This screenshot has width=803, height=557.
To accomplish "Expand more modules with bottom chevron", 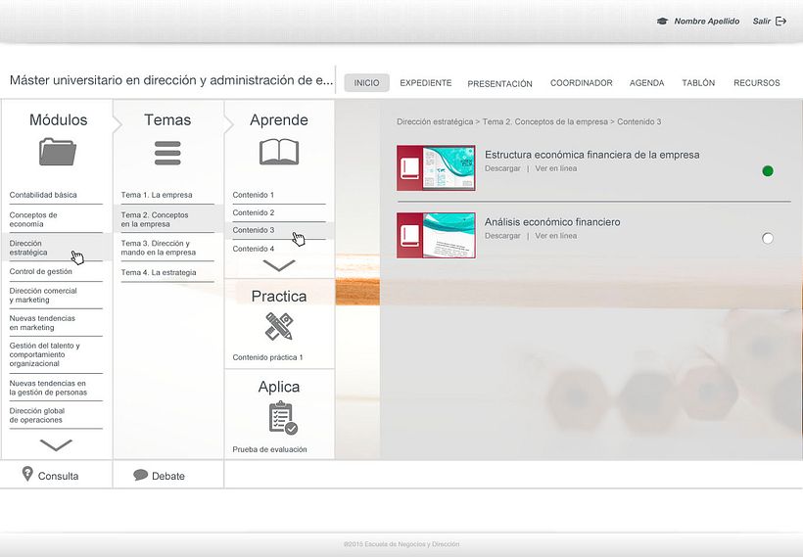I will pyautogui.click(x=56, y=444).
